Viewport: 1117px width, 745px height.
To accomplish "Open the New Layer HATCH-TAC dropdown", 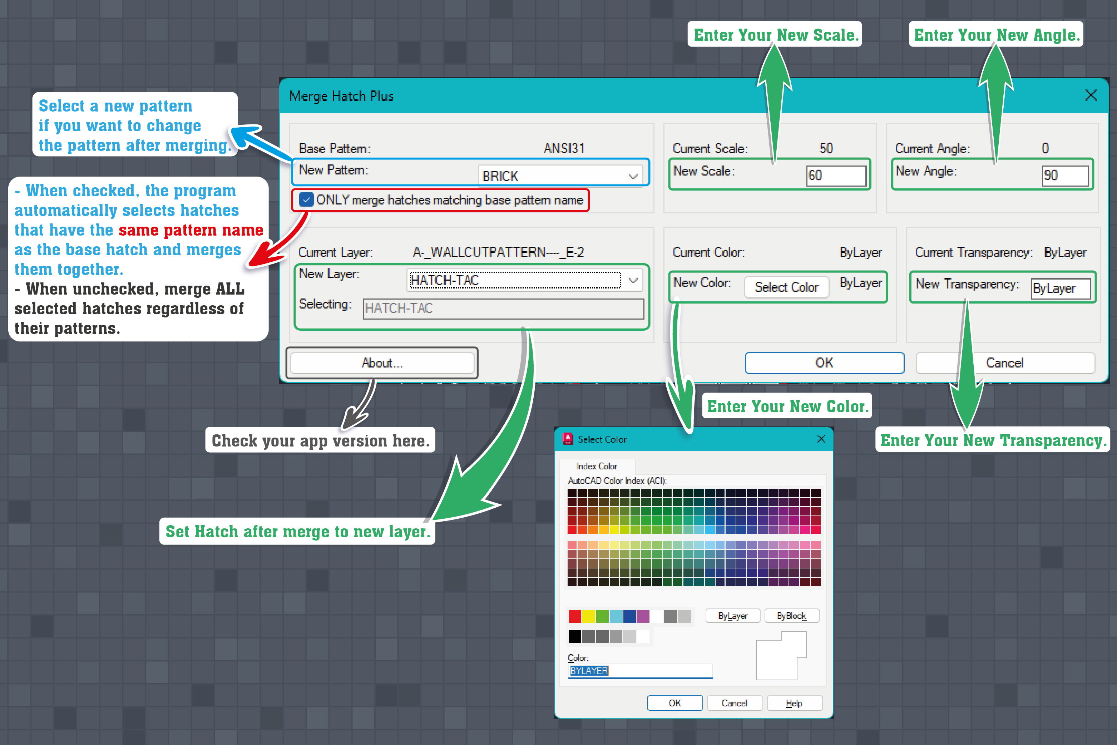I will (632, 280).
